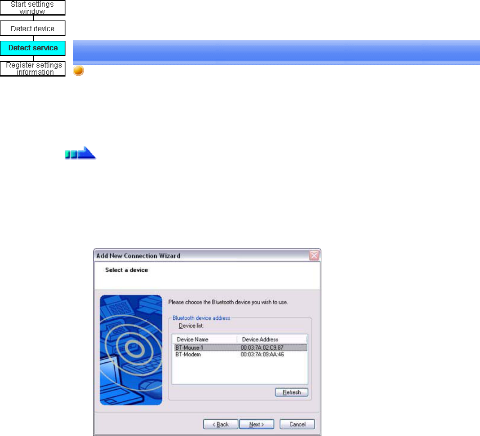Sort by Device Name column header
Image resolution: width=480 pixels, height=436 pixels.
(x=205, y=339)
